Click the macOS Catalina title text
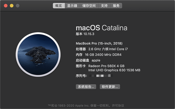 click(x=101, y=28)
